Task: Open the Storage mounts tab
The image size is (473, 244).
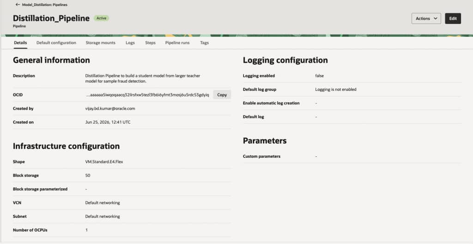Action: (x=100, y=43)
